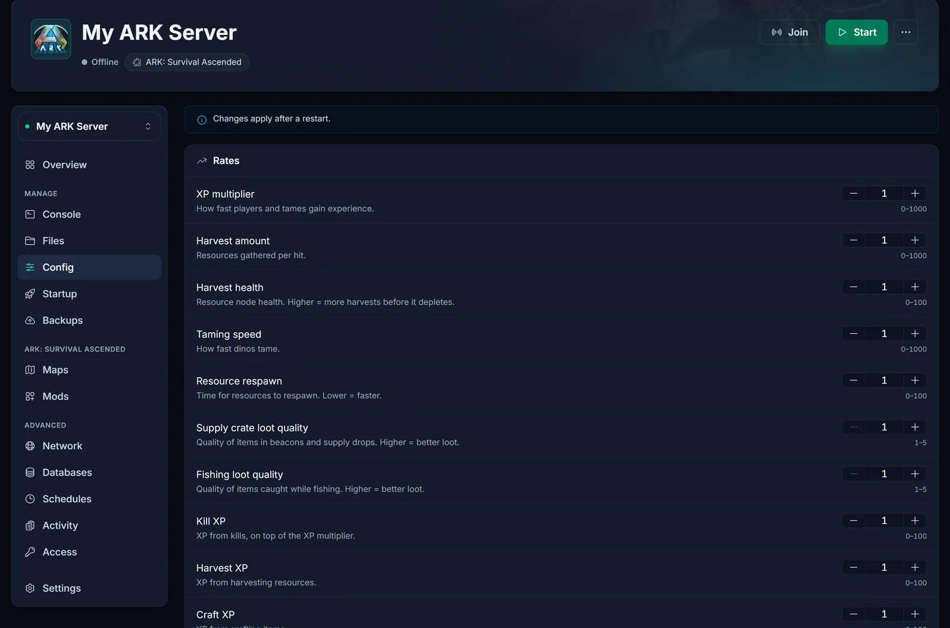
Task: Decrease the Kill XP value
Action: 854,521
